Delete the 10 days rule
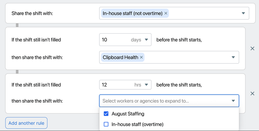Image resolution: width=259 pixels, height=131 pixels. tap(253, 49)
